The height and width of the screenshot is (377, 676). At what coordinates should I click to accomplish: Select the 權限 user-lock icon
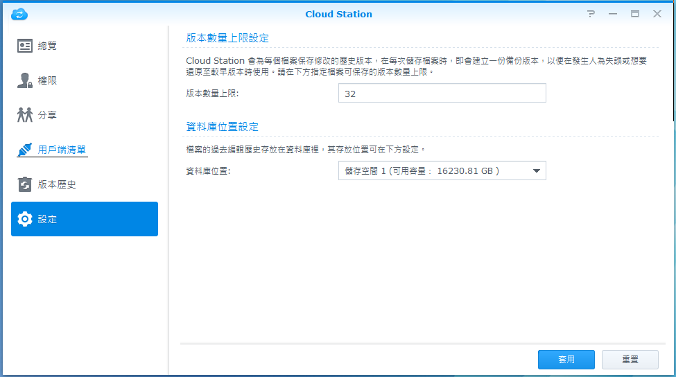[x=24, y=80]
